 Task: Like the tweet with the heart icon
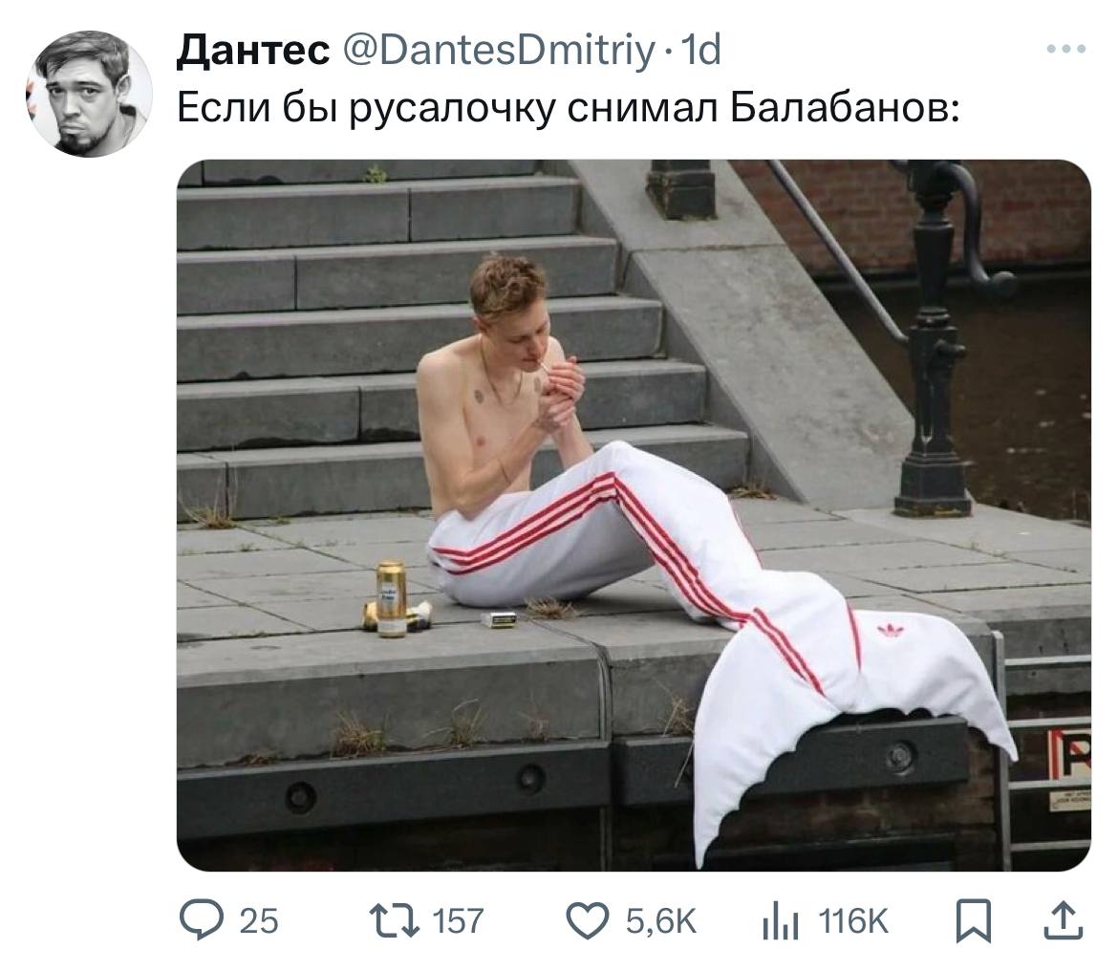click(x=588, y=920)
